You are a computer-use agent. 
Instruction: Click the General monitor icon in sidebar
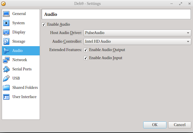6,14
